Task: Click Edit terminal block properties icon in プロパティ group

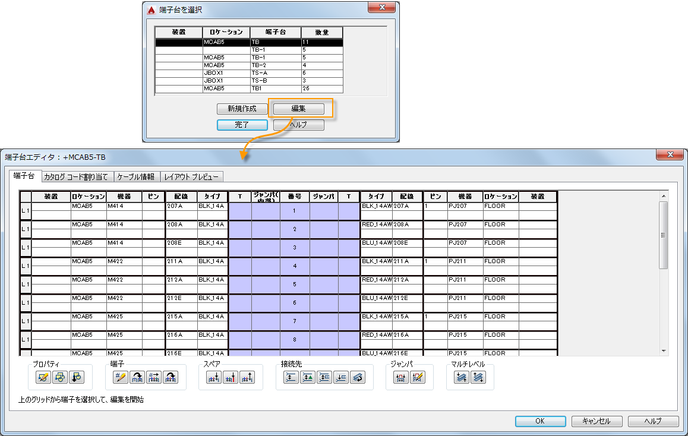Action: pyautogui.click(x=43, y=377)
